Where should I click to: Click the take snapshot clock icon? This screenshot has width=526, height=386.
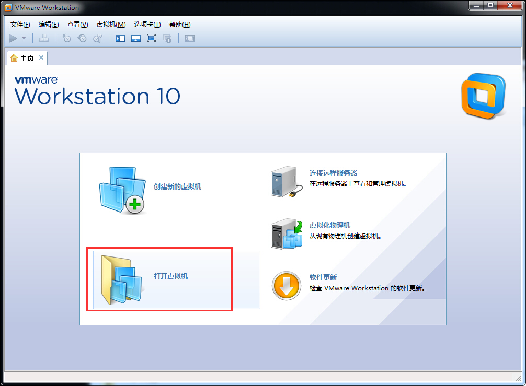(x=66, y=39)
